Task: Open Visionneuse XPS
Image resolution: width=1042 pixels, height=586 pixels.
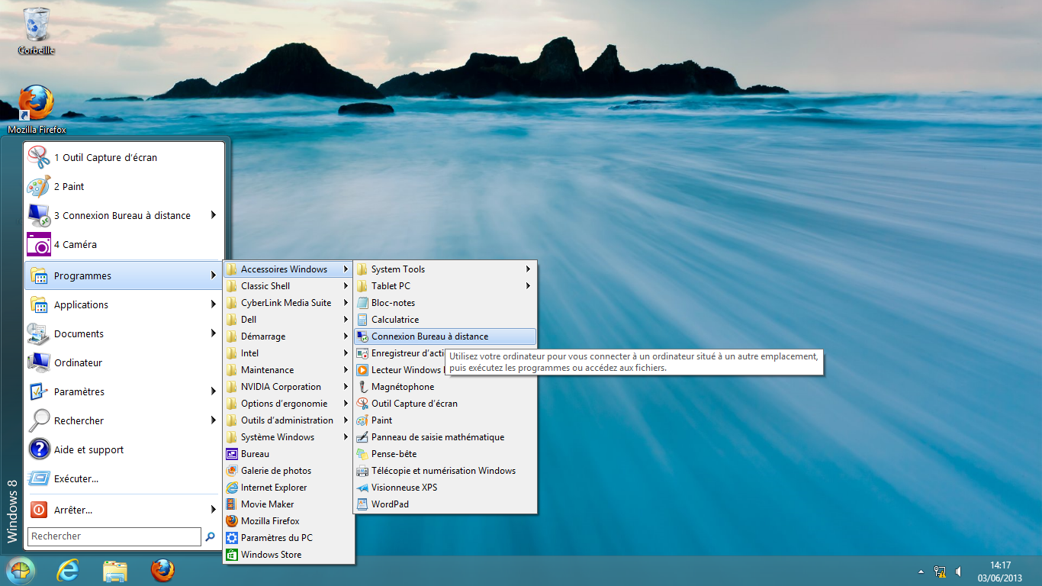Action: (x=404, y=488)
